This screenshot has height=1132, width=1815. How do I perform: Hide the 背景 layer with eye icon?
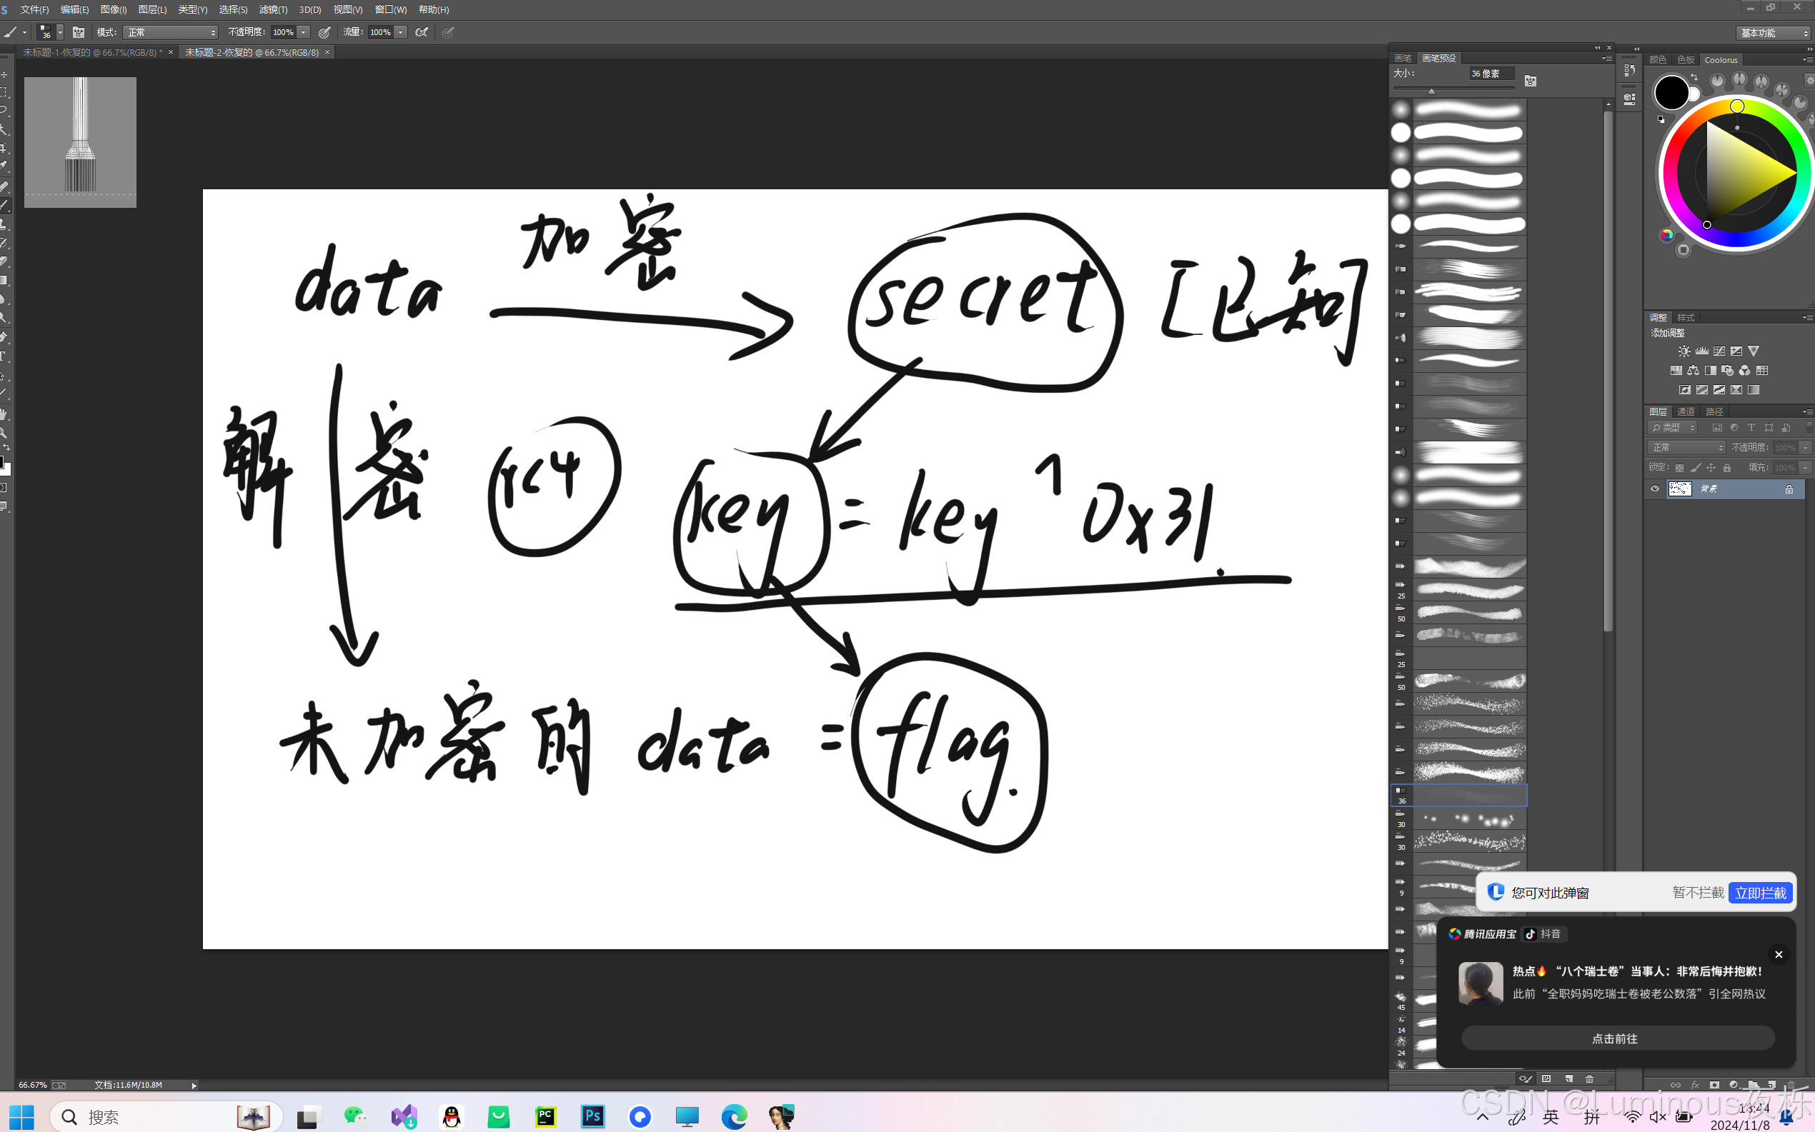1655,489
